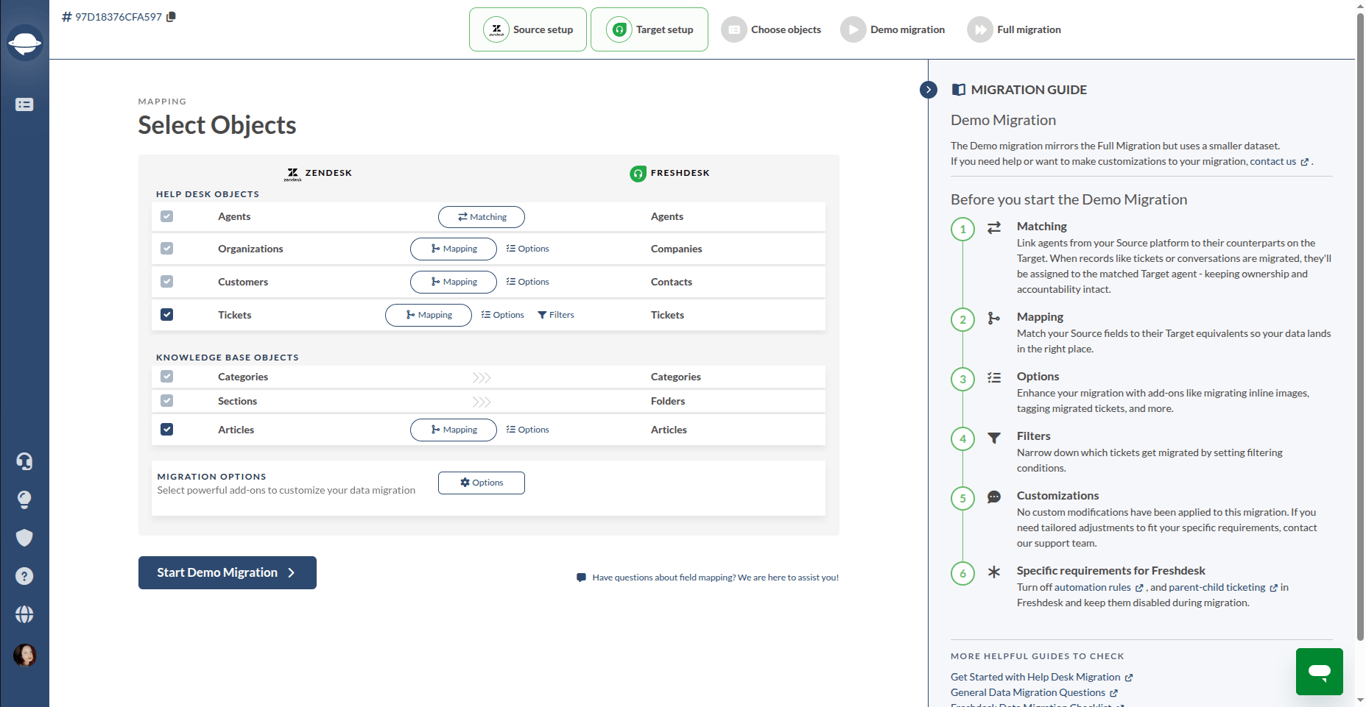Toggle the Customers checkbox
Image resolution: width=1366 pixels, height=707 pixels.
(167, 282)
